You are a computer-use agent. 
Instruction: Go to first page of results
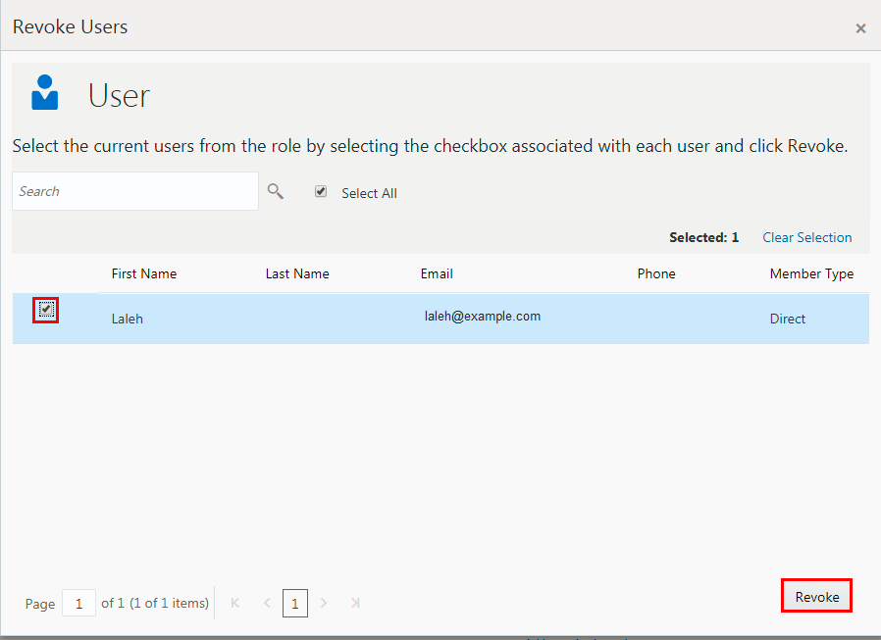234,603
